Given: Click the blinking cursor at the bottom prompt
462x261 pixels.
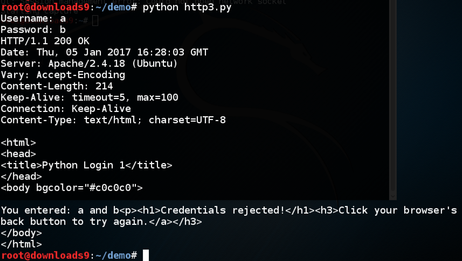Looking at the screenshot, I should tap(146, 255).
